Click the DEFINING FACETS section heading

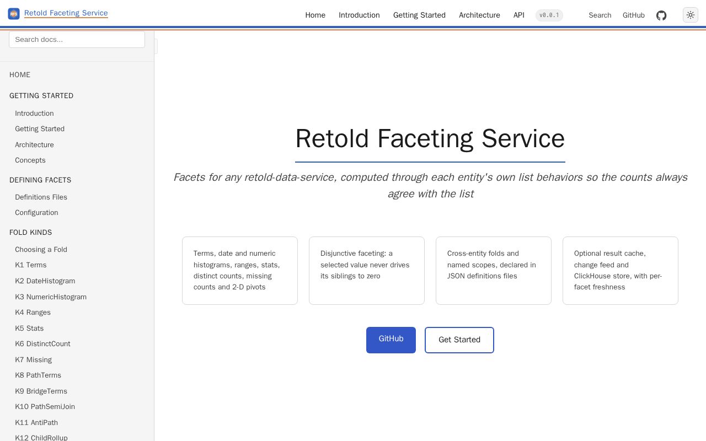pyautogui.click(x=40, y=180)
